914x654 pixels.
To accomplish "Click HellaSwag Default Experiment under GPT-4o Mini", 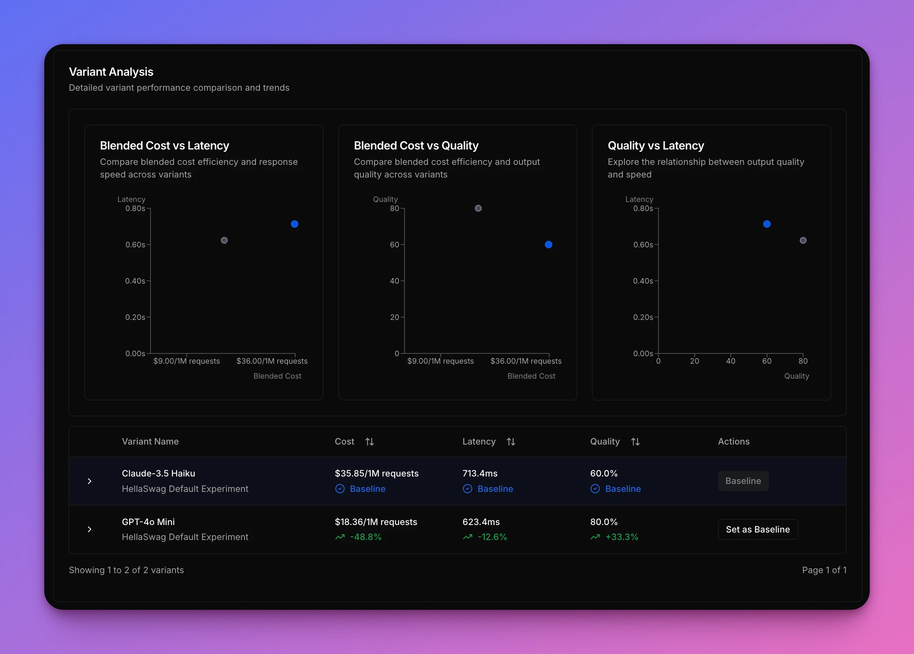I will pyautogui.click(x=185, y=537).
